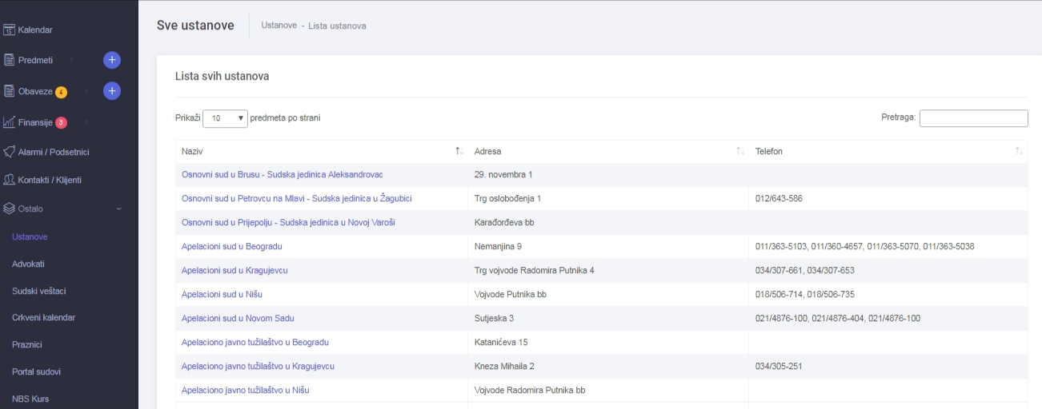Click the Obaveze notification badge
The width and height of the screenshot is (1042, 409).
[61, 92]
